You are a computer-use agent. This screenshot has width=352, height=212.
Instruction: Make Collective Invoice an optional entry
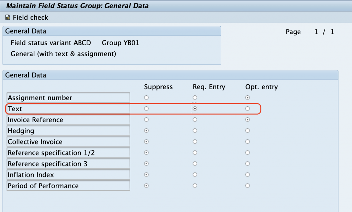247,141
